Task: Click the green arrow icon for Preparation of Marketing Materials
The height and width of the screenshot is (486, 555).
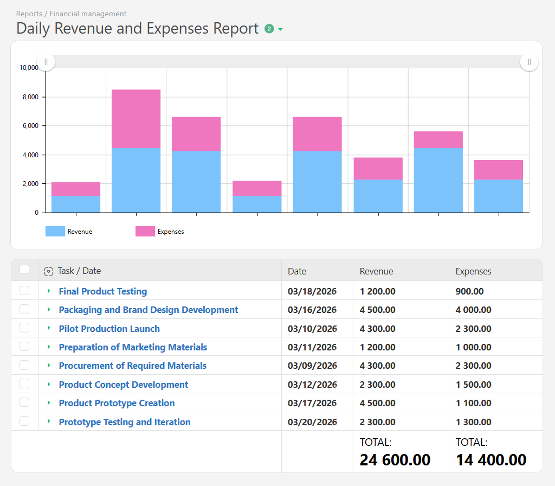Action: (x=49, y=347)
